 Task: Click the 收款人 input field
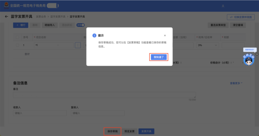[39, 113]
